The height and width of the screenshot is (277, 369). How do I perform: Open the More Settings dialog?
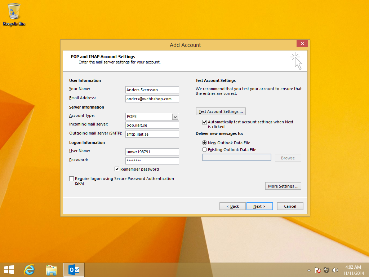tap(283, 186)
